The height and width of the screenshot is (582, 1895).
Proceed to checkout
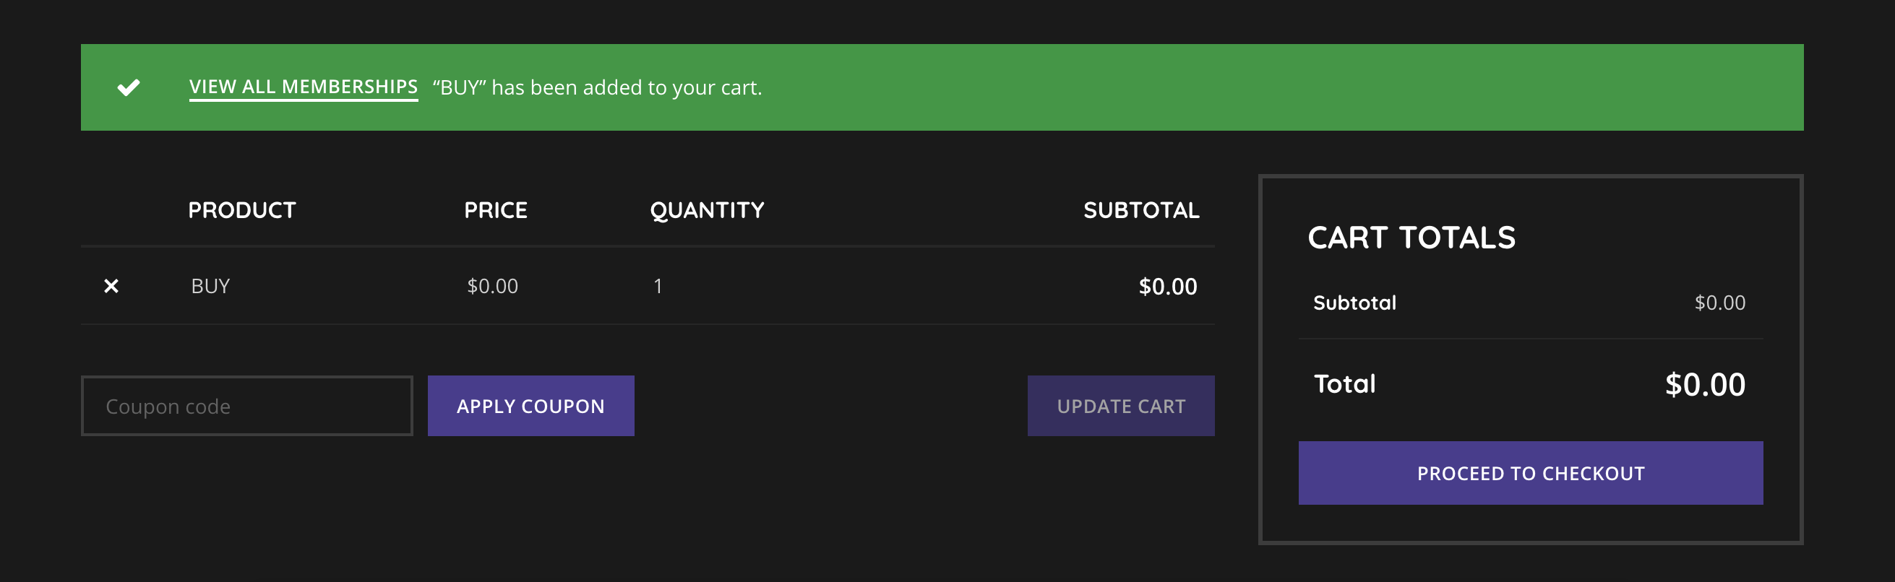[1530, 473]
